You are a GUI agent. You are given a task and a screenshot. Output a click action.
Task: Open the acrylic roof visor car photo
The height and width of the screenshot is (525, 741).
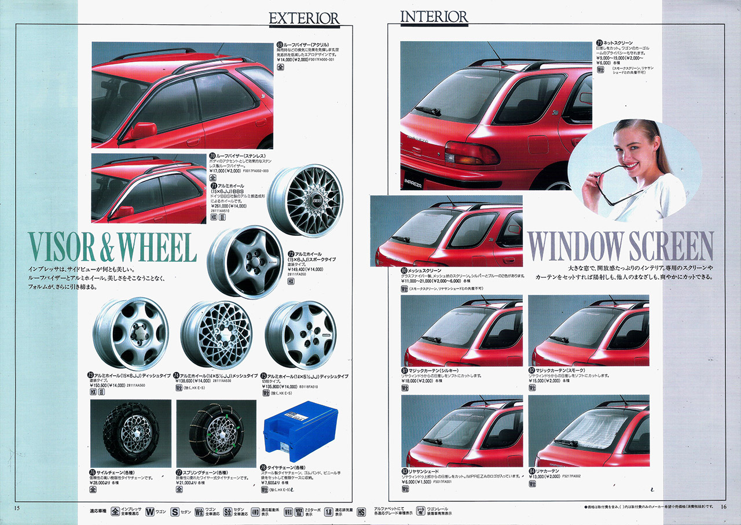coord(182,95)
